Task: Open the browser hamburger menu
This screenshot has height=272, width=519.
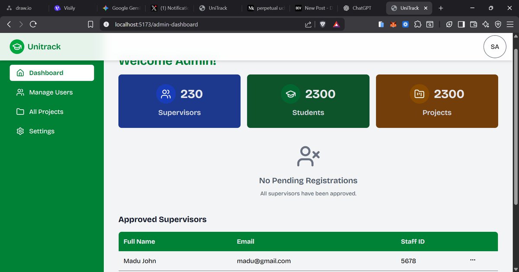Action: (x=510, y=24)
